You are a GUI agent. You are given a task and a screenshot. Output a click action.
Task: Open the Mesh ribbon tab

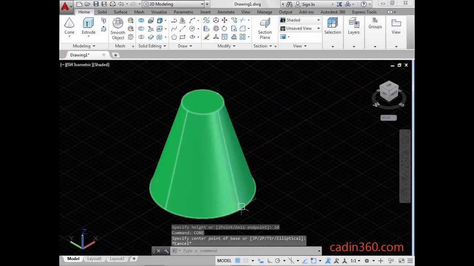[x=139, y=12]
